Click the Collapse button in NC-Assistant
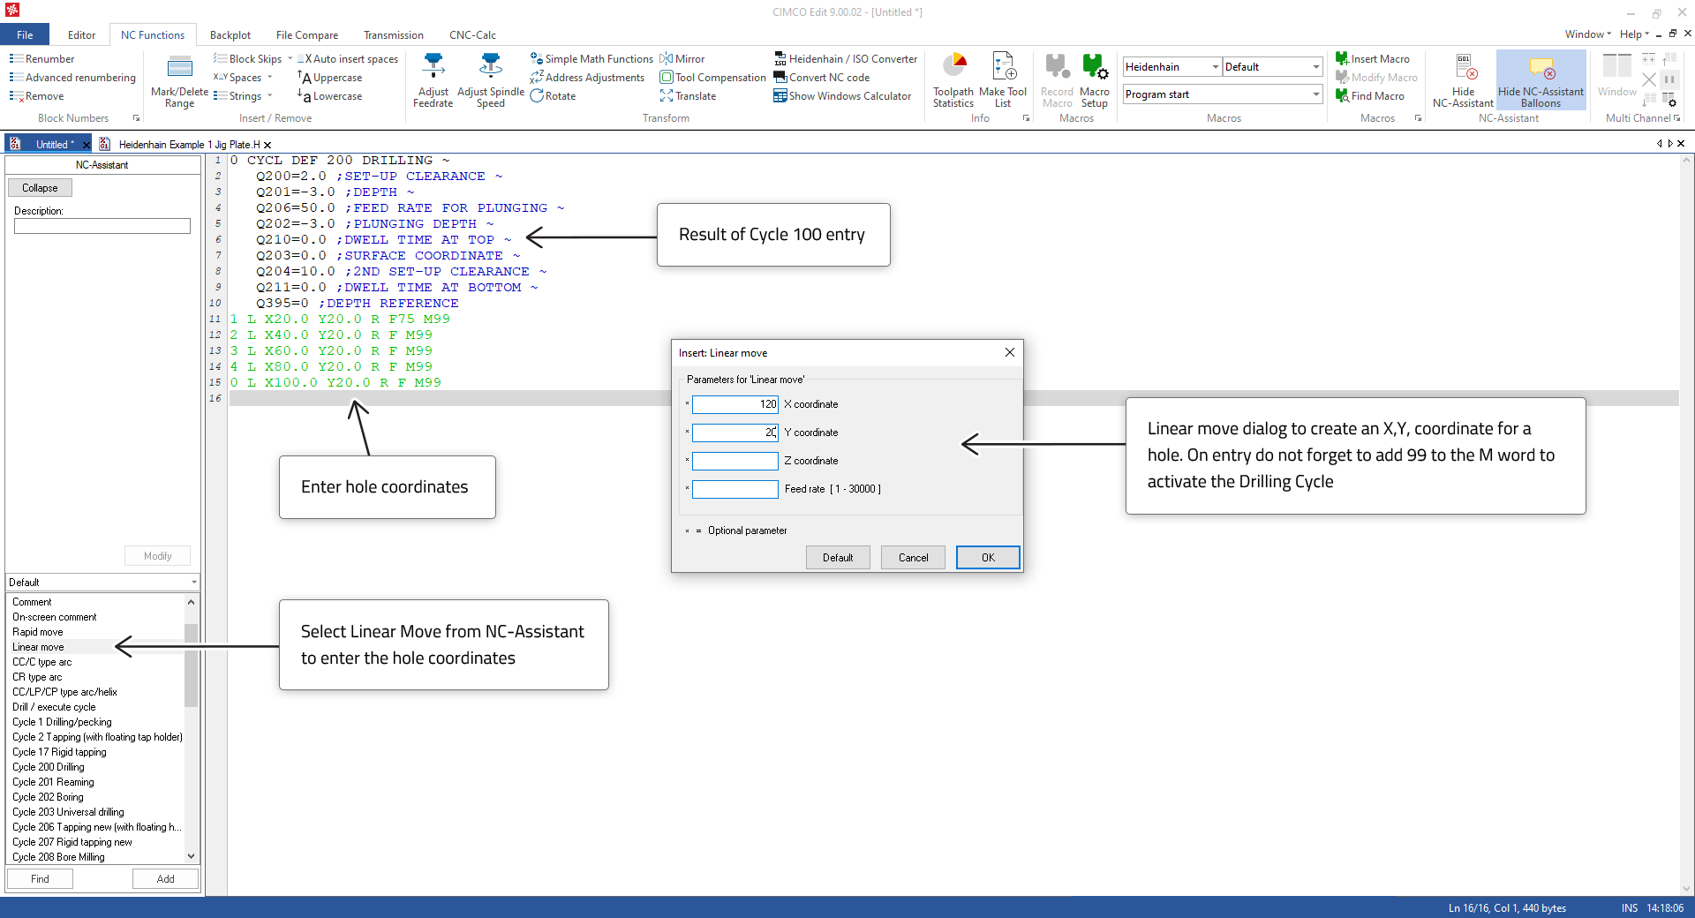 [40, 188]
